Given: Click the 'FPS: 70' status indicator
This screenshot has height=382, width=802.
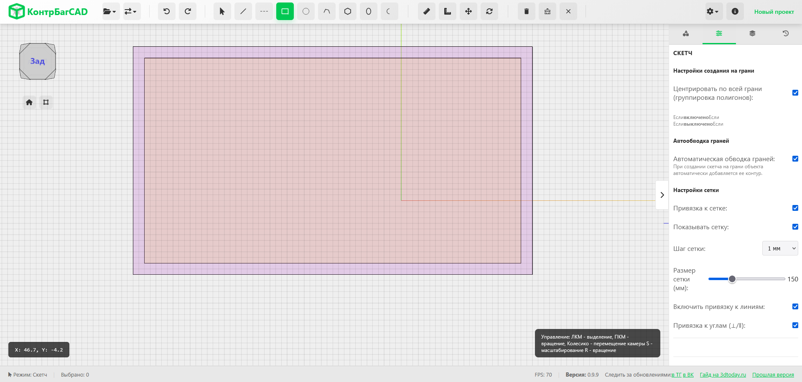Looking at the screenshot, I should (543, 375).
